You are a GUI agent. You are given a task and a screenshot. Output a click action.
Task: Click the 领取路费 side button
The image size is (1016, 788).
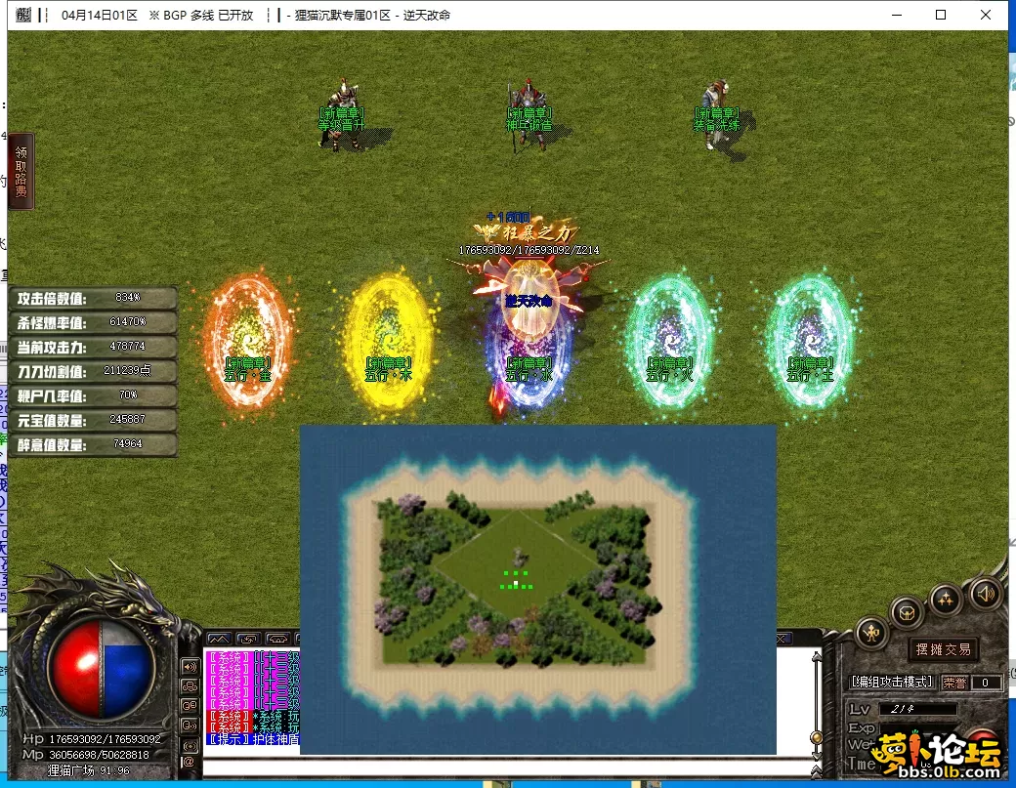tap(21, 171)
